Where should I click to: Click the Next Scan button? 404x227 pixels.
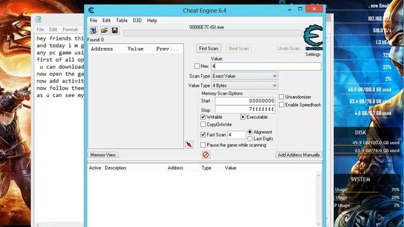tap(239, 49)
